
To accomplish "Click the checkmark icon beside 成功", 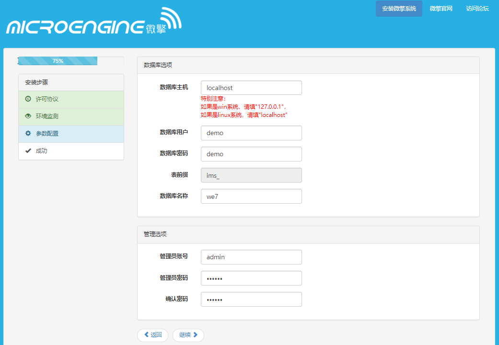I will 28,150.
